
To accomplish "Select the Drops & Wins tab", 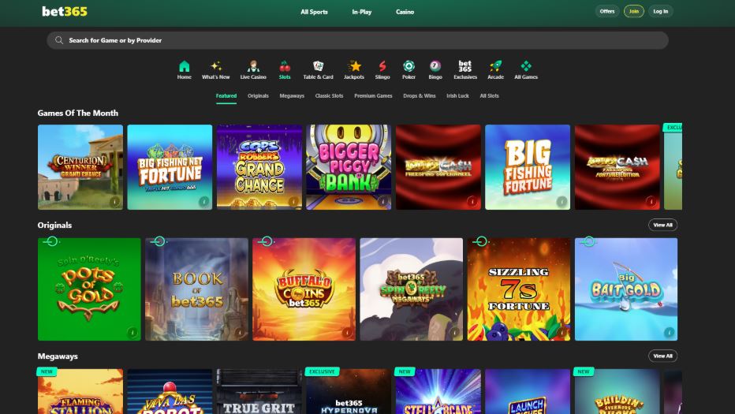I will pos(419,95).
